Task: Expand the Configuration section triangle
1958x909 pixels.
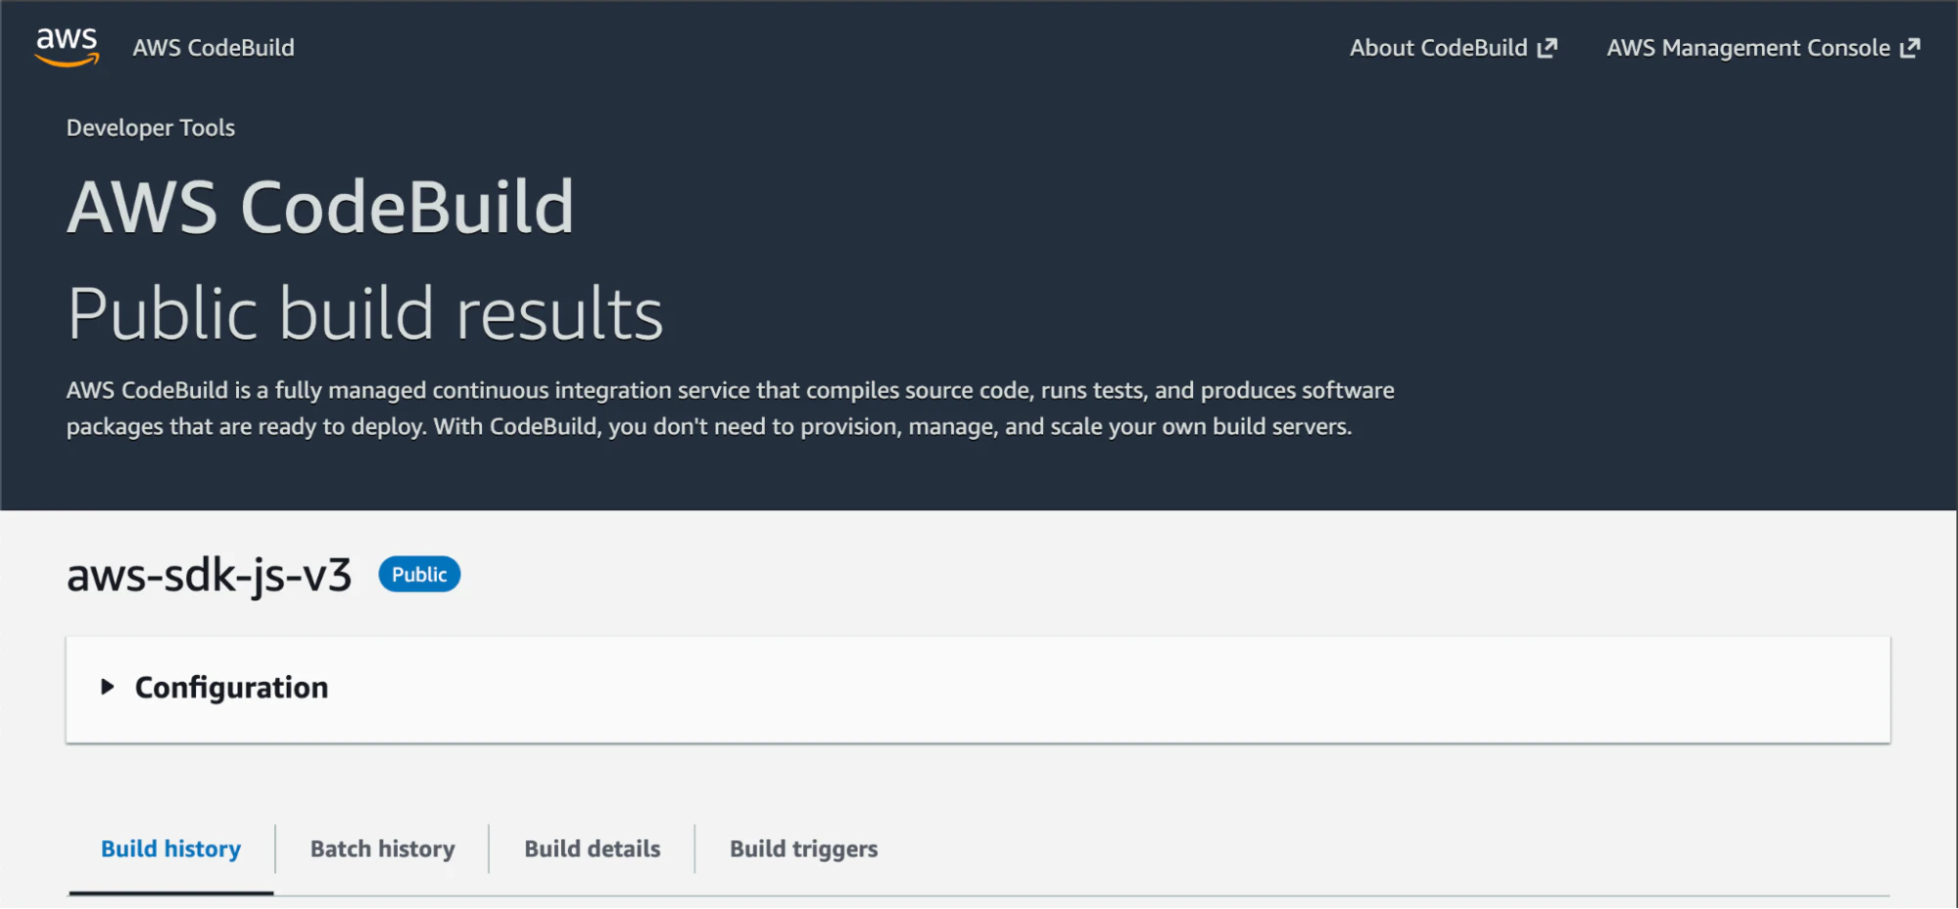Action: pos(108,688)
